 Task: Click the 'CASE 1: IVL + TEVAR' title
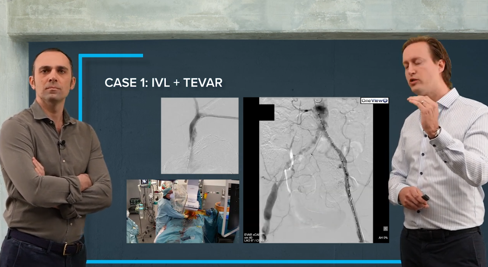pyautogui.click(x=163, y=83)
